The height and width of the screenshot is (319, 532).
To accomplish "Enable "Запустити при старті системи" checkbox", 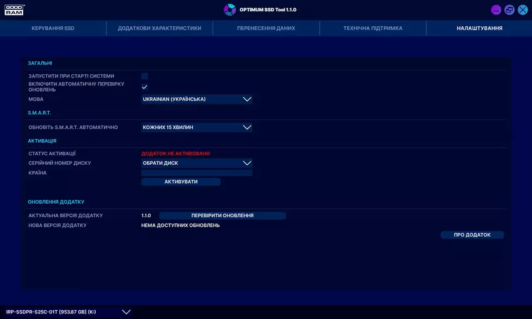I will pyautogui.click(x=145, y=76).
